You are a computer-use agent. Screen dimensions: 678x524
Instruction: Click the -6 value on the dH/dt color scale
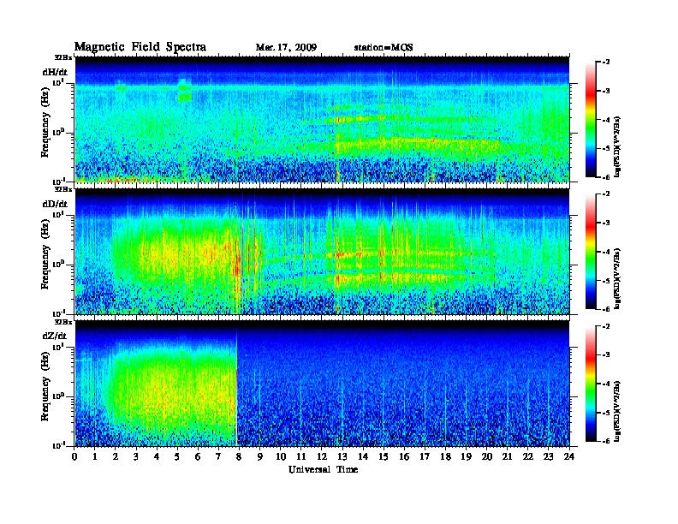pos(606,177)
